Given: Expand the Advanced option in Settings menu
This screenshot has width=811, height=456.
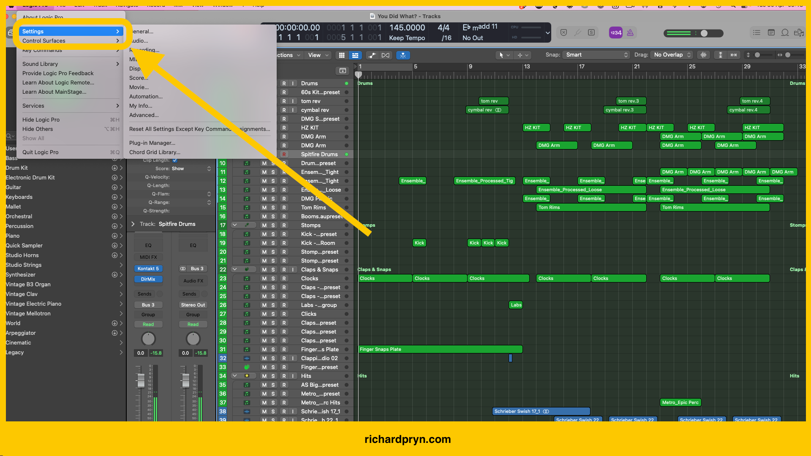Looking at the screenshot, I should [143, 115].
